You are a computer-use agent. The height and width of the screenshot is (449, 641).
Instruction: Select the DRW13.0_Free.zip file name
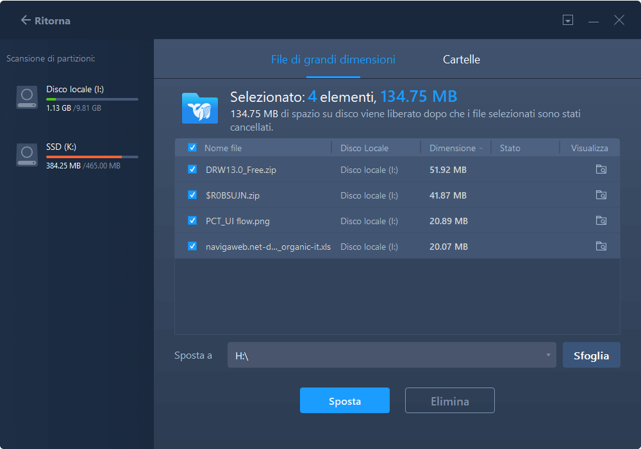[x=241, y=170]
